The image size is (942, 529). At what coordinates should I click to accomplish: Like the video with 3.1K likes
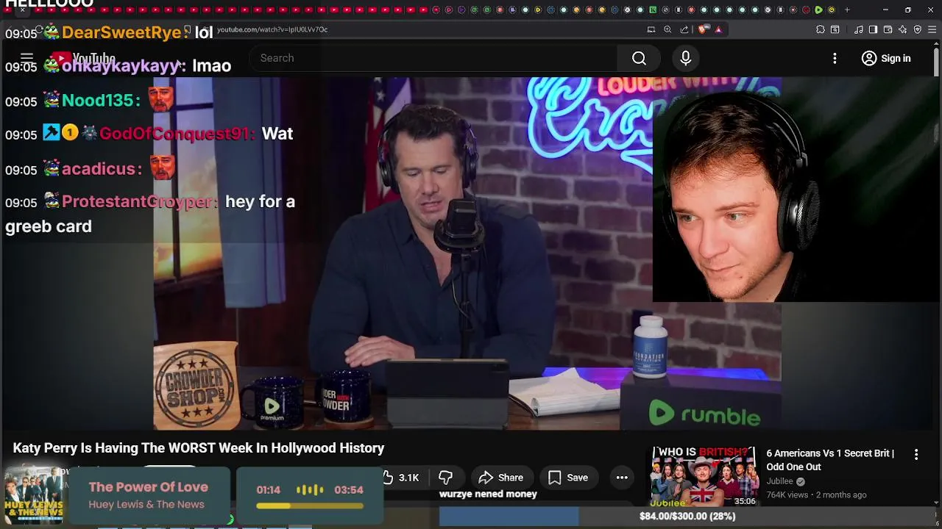(401, 478)
